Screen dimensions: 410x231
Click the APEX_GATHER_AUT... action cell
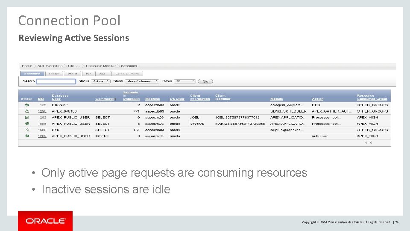pos(332,111)
